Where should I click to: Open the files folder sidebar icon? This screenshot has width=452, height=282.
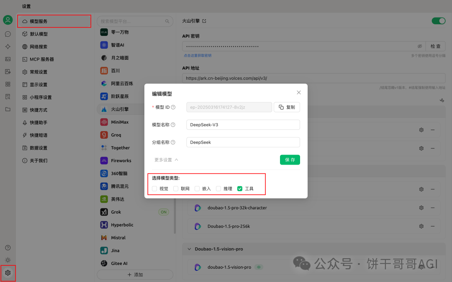[8, 109]
